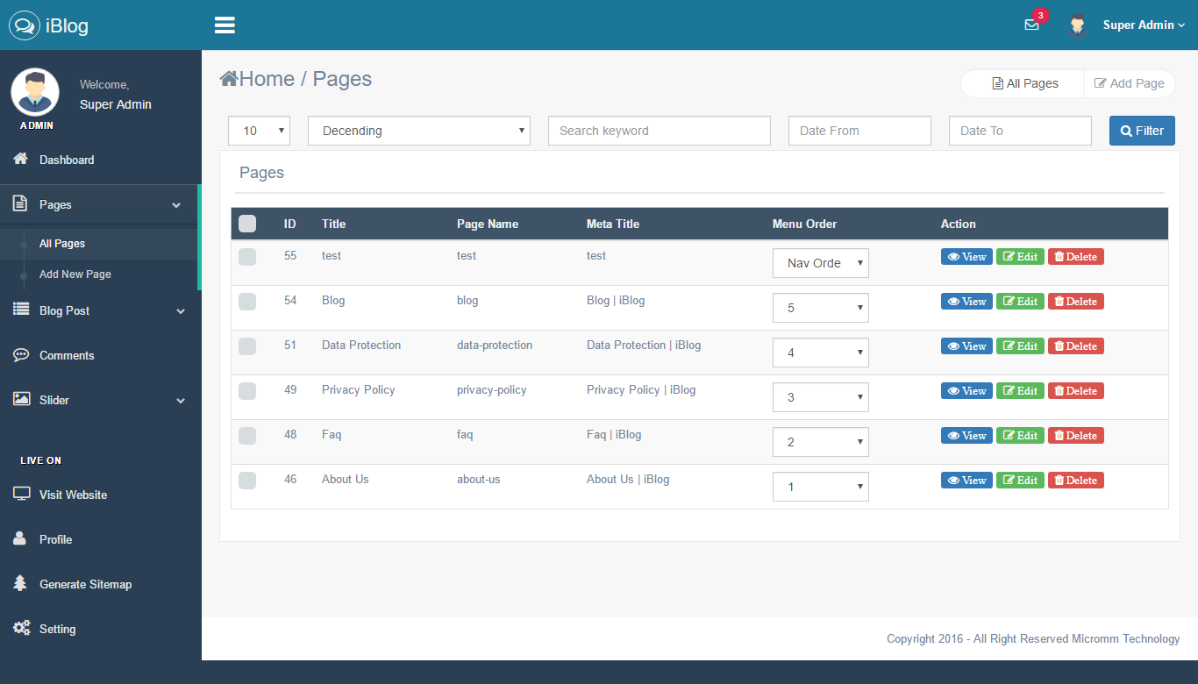Open the Decending sort order dropdown
Viewport: 1198px width, 684px height.
pyautogui.click(x=418, y=131)
